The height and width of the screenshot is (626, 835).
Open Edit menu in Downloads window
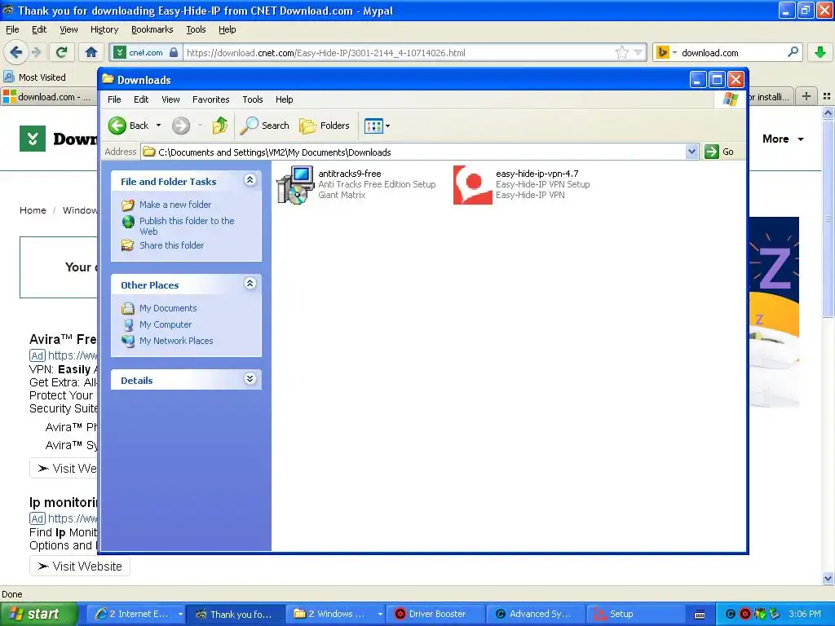(x=141, y=99)
